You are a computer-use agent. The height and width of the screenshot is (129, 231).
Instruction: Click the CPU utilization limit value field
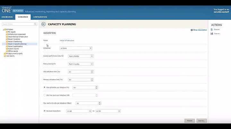pyautogui.click(x=80, y=72)
